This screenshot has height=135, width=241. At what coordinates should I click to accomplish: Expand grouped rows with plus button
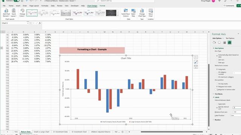tap(2, 48)
